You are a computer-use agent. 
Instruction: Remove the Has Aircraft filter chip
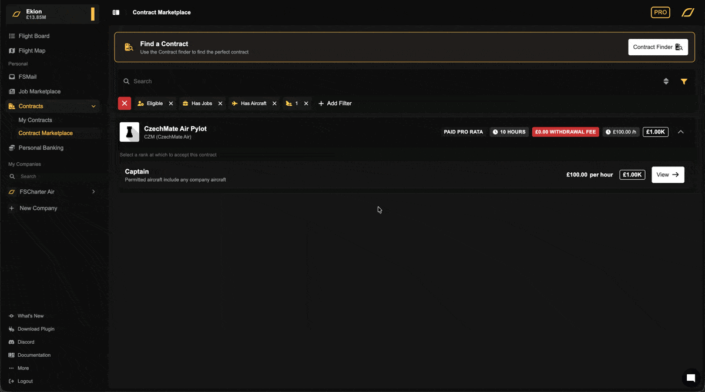click(274, 103)
